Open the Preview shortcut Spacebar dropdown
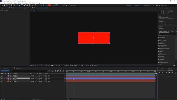Viewport: 177px width, 100px height. (x=166, y=29)
